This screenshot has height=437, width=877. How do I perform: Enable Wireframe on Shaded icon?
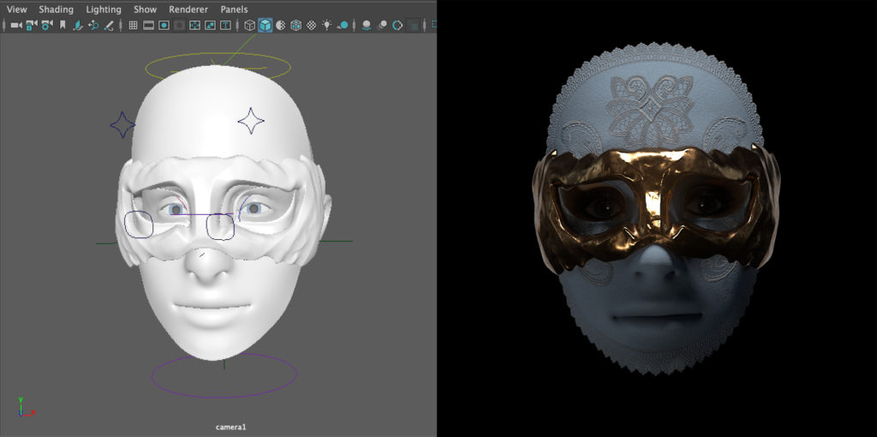295,25
